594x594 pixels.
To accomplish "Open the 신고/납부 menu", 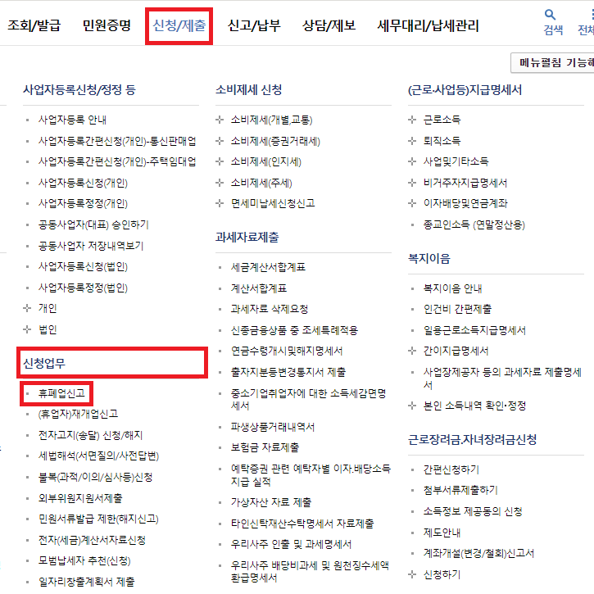I will click(x=254, y=25).
